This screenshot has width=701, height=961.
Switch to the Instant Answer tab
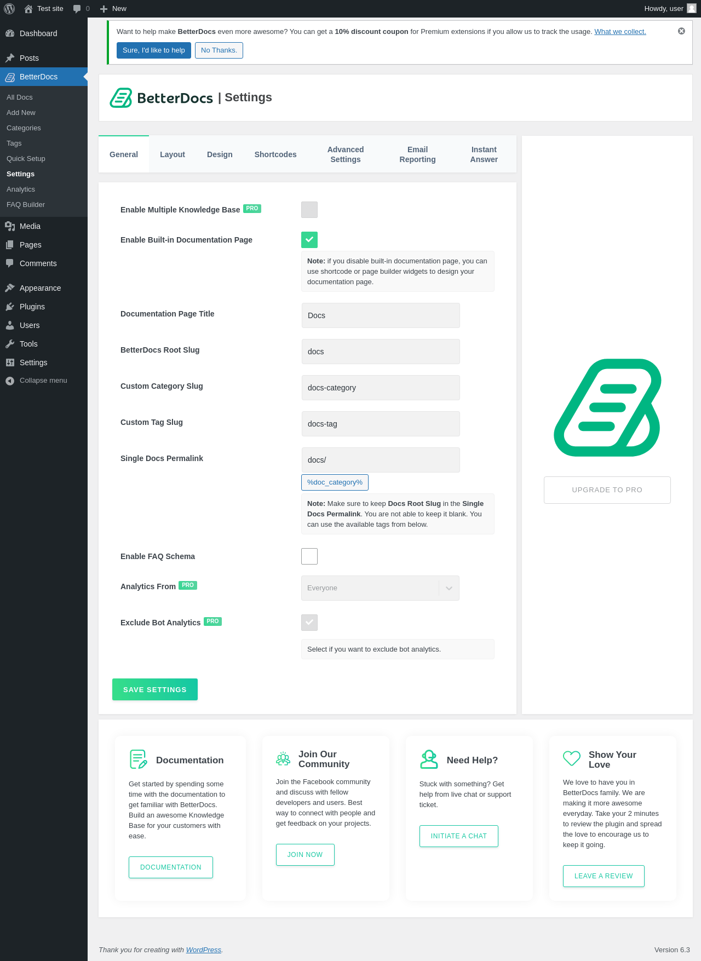click(484, 154)
